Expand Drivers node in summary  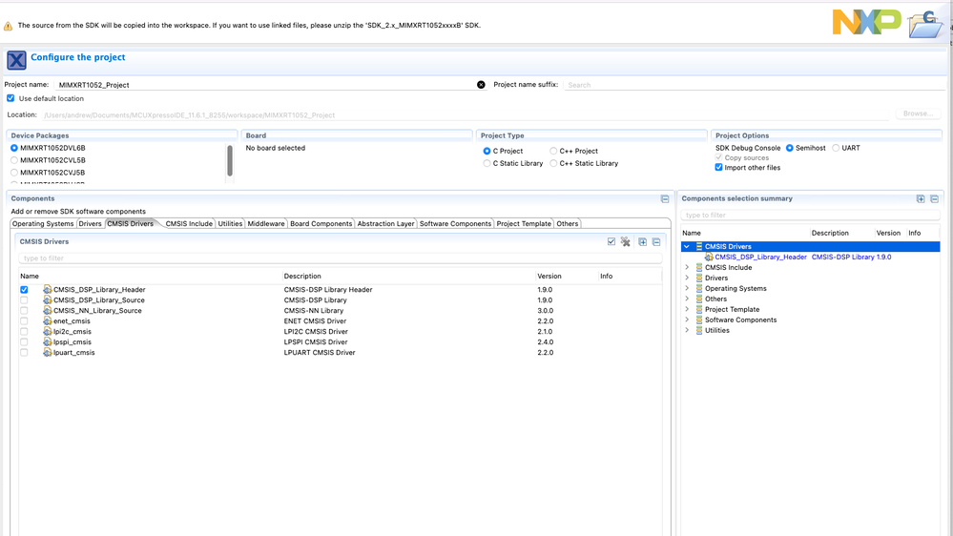click(687, 278)
